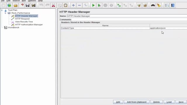
Task: Open the Run menu
Action: click(24, 1)
